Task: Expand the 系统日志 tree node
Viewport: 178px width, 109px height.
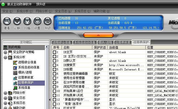Action: pyautogui.click(x=5, y=103)
